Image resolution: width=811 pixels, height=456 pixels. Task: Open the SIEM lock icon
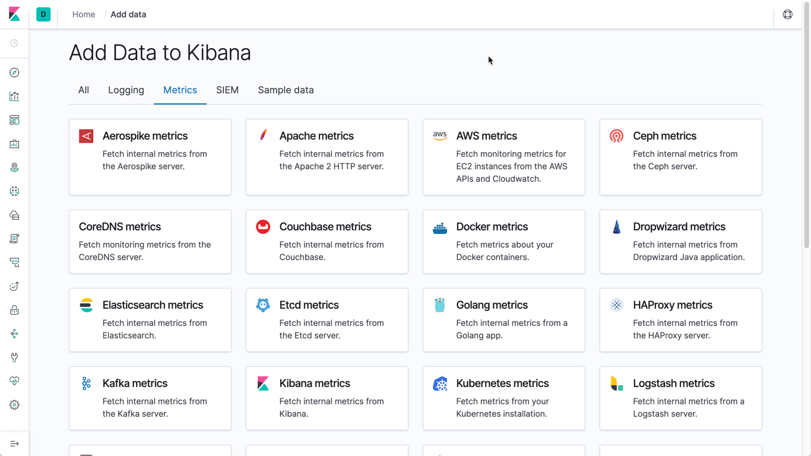coord(14,310)
